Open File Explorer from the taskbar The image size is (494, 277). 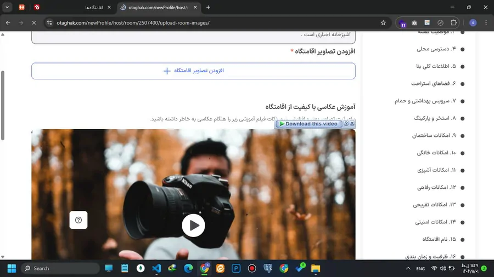click(316, 268)
